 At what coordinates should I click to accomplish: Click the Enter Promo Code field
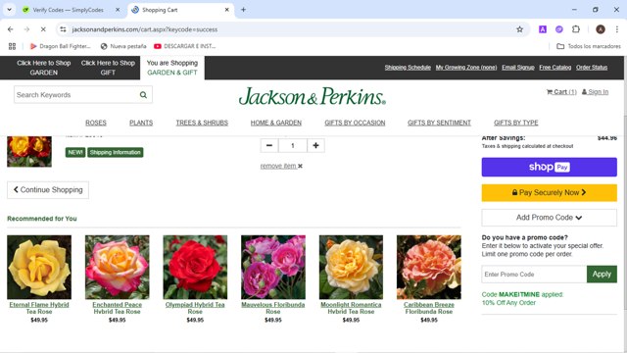[534, 275]
